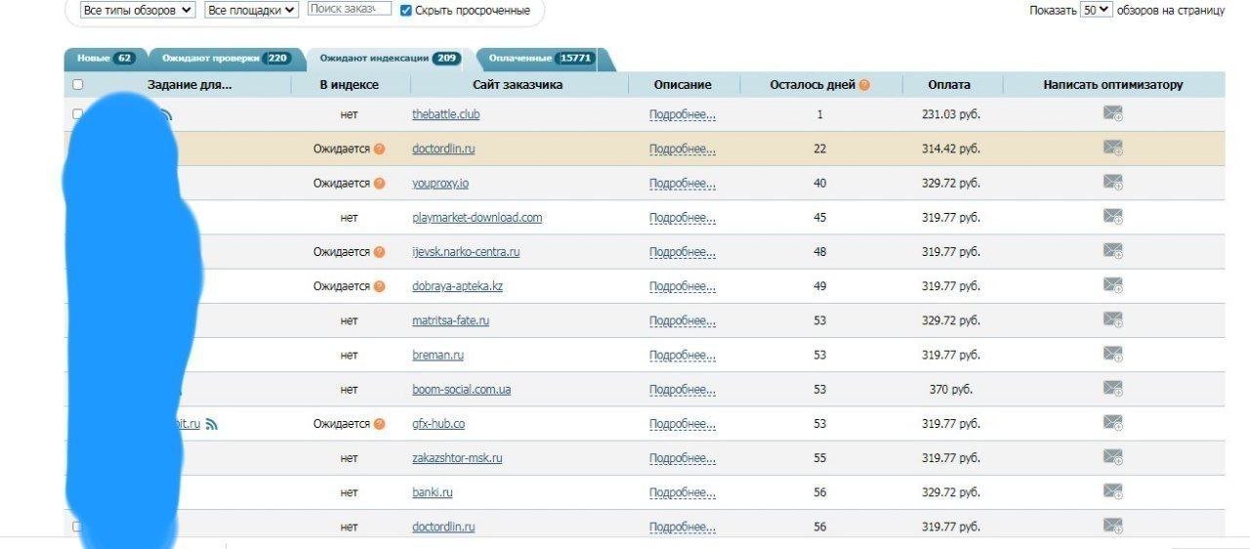This screenshot has height=549, width=1250.
Task: Open the breman.ru site link
Action: pos(437,355)
